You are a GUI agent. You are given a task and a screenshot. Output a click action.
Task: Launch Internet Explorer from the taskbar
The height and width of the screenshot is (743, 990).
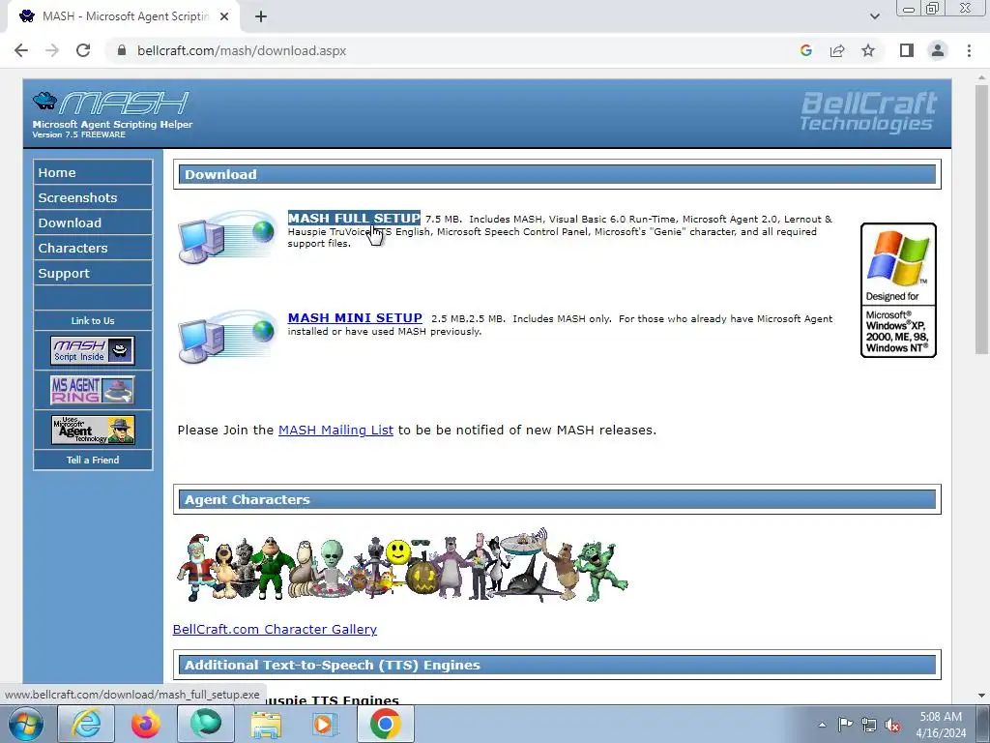pyautogui.click(x=86, y=724)
